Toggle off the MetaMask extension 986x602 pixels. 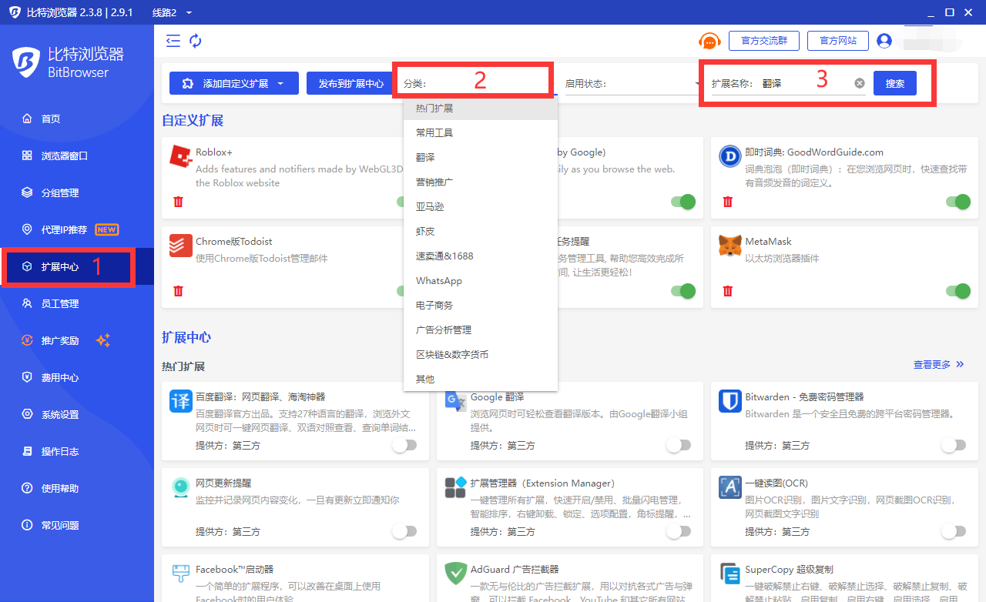[x=957, y=291]
